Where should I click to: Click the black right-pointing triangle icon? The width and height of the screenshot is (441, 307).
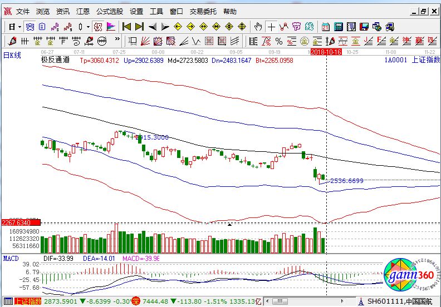coord(165,26)
